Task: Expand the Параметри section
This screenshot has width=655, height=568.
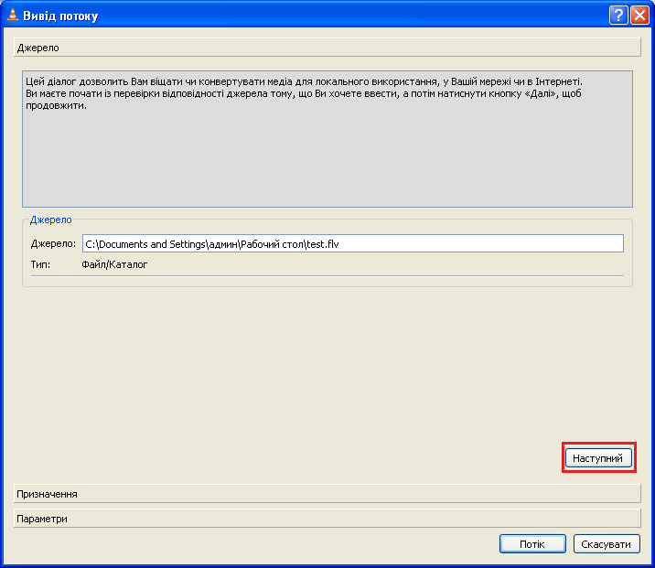Action: click(x=327, y=519)
